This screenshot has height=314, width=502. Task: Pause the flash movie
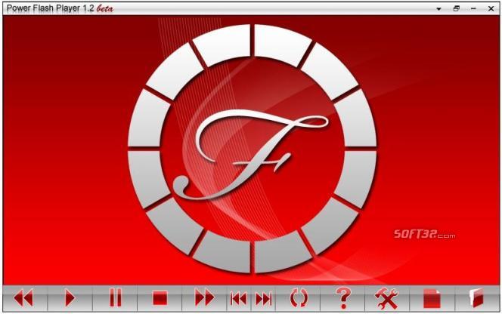115,298
